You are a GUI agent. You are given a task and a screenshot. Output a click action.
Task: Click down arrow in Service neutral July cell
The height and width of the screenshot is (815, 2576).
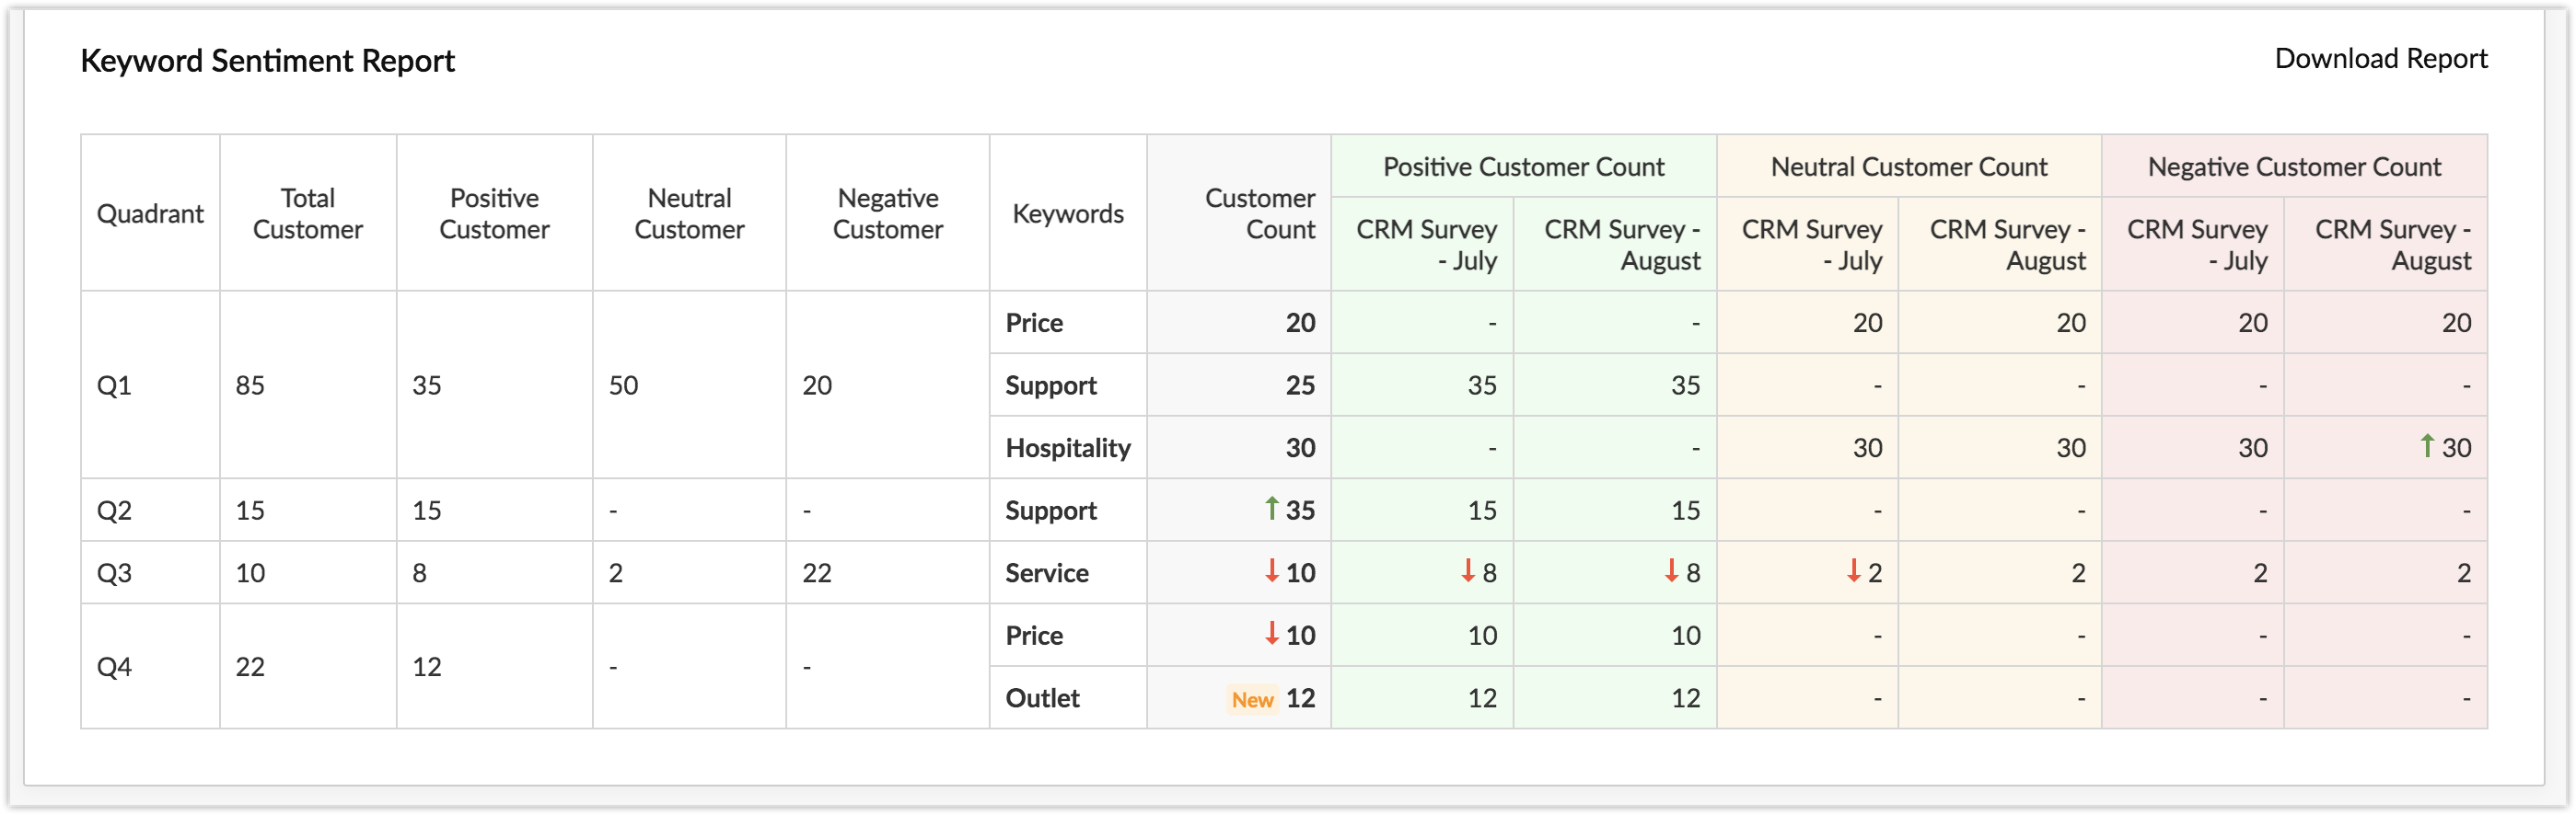click(1853, 571)
